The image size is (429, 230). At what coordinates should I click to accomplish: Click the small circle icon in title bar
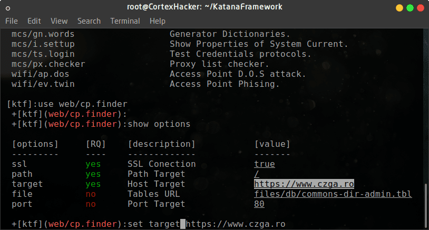pos(8,8)
